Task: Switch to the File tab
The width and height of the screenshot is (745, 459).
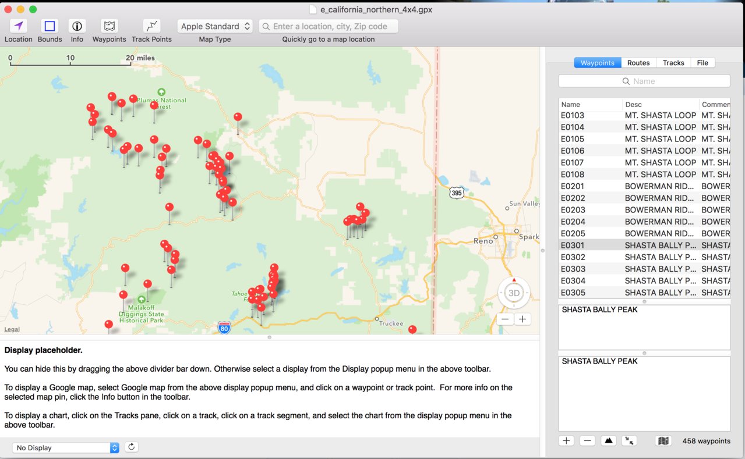Action: pyautogui.click(x=703, y=63)
